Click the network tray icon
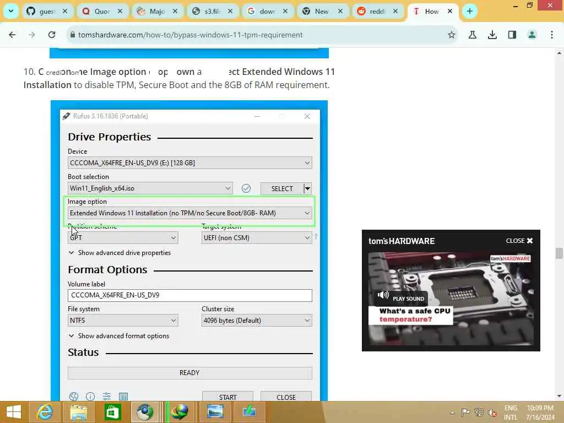 pos(479,412)
